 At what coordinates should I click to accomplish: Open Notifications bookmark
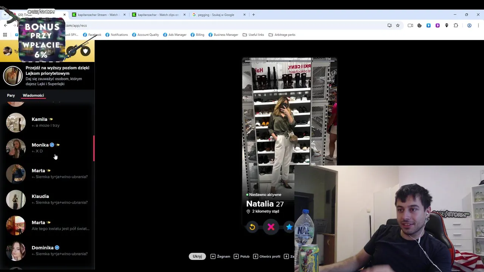coord(116,35)
